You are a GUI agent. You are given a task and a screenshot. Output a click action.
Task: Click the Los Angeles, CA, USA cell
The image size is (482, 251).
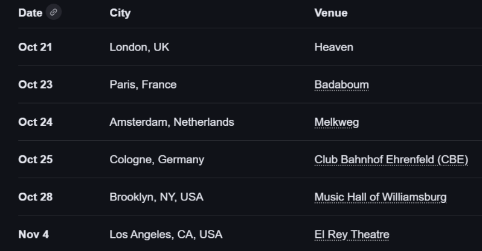coord(165,235)
